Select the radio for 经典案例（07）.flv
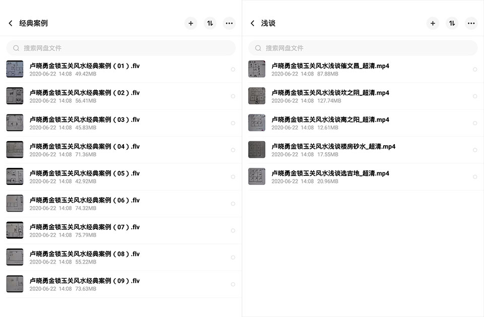The width and height of the screenshot is (484, 317). (x=233, y=231)
